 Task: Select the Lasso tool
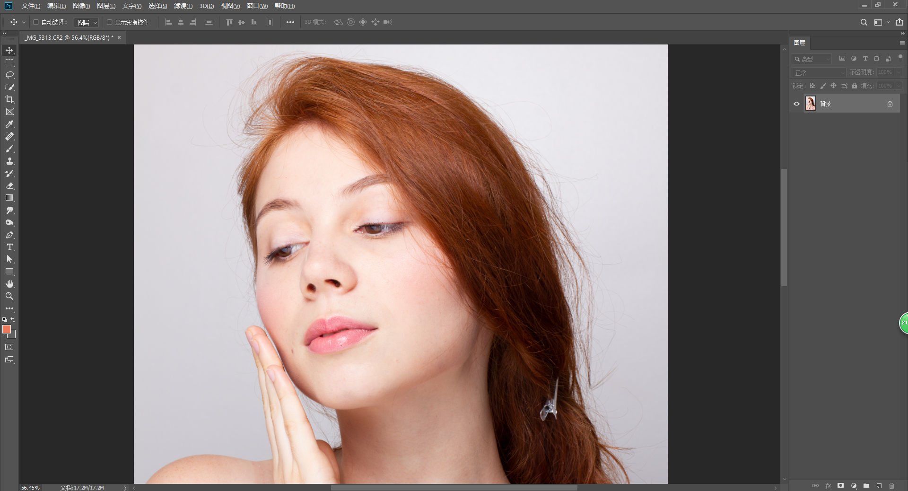click(x=9, y=75)
